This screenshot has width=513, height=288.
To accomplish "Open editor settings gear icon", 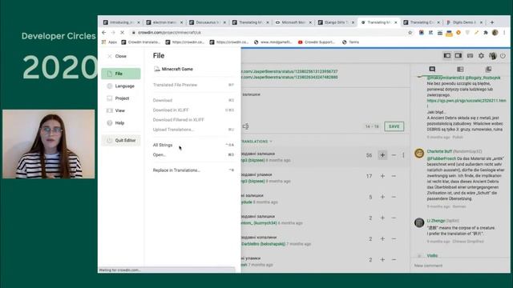I will (481, 56).
